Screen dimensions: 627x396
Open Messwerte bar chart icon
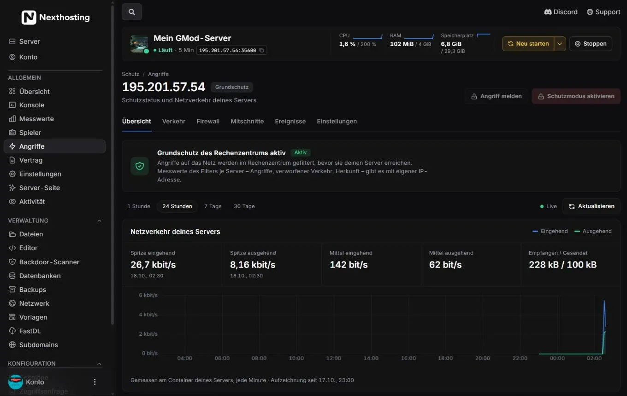[12, 119]
